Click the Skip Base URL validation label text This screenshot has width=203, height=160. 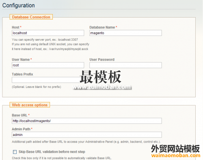pyautogui.click(x=52, y=152)
